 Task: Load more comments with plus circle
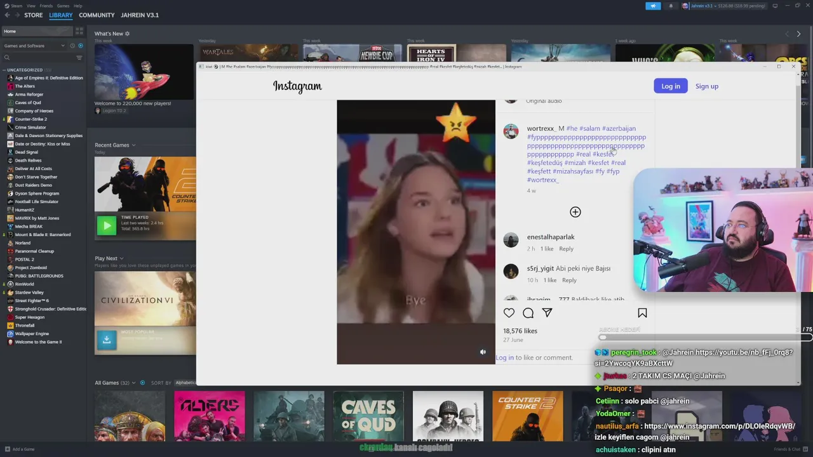[575, 212]
